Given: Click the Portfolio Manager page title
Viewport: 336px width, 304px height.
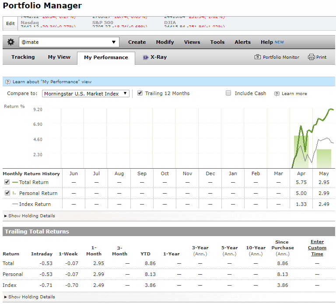Looking at the screenshot, I should [42, 6].
